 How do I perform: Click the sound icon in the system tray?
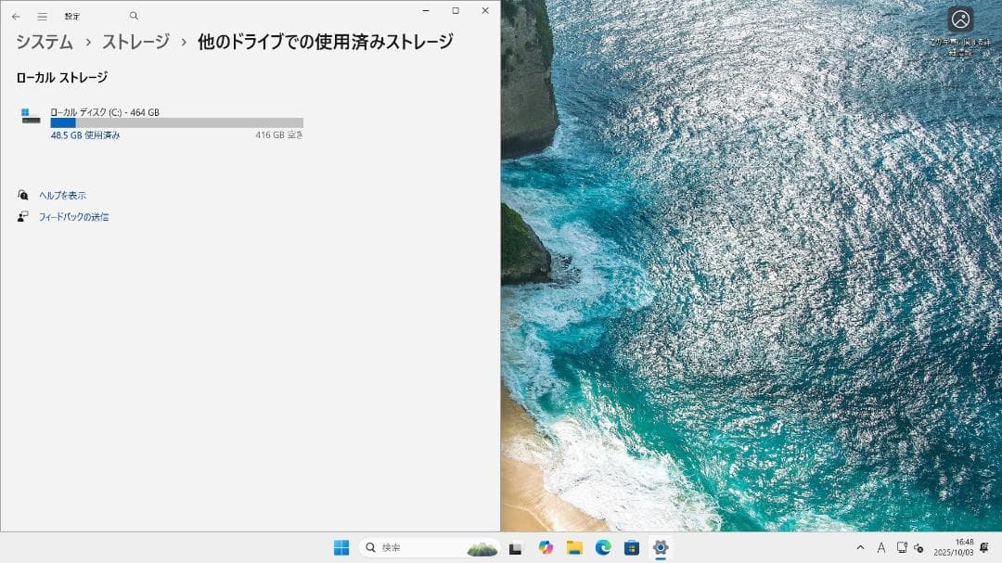pos(918,548)
